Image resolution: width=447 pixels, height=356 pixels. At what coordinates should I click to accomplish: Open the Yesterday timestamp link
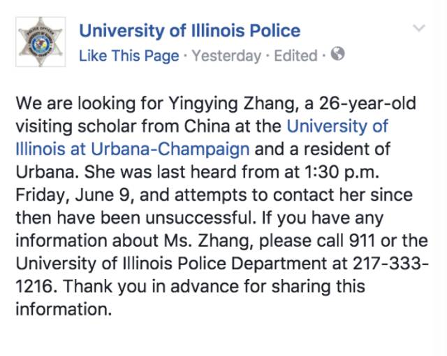tap(226, 56)
